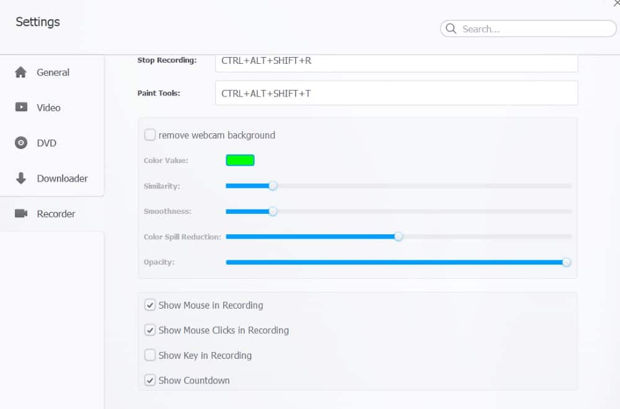Click the Color Spill Reduction slider handle
The height and width of the screenshot is (409, 620).
399,237
